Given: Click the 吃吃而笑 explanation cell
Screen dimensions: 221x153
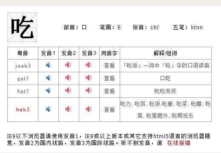Looking at the screenshot, I should (x=166, y=91).
